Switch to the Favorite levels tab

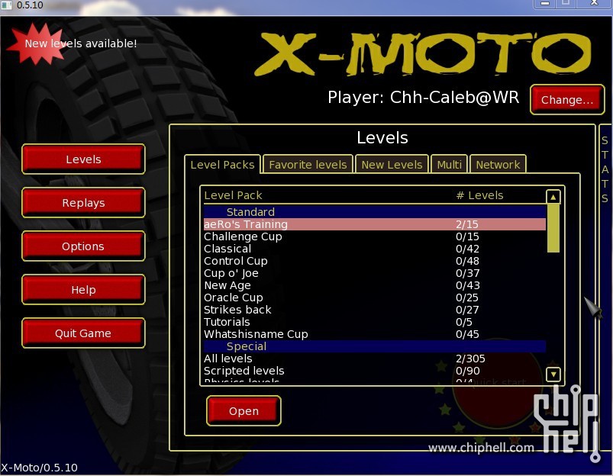[x=308, y=165]
